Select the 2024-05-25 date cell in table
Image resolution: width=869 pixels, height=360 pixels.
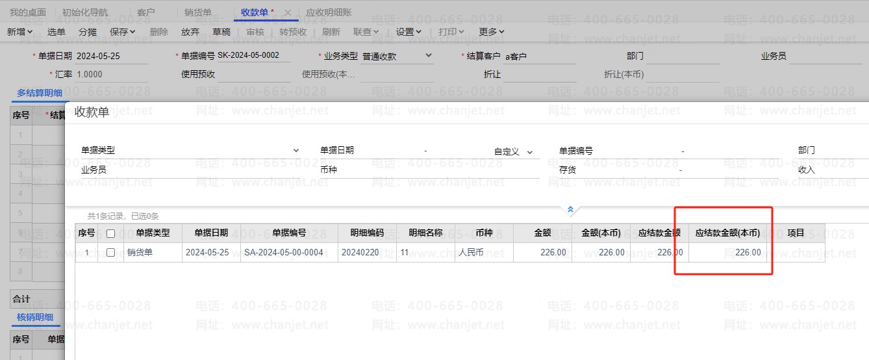pos(211,252)
